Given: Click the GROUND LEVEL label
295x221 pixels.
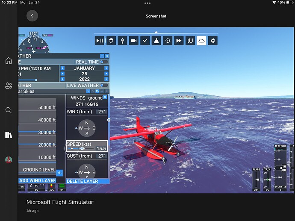Looking at the screenshot, I should click(x=39, y=170).
